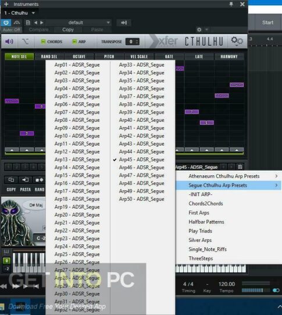Click the preset load arrow-to-bar icon

[x=124, y=23]
